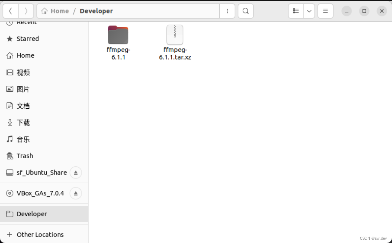This screenshot has height=243, width=392.
Task: Open the 文档 documents folder
Action: pos(44,106)
